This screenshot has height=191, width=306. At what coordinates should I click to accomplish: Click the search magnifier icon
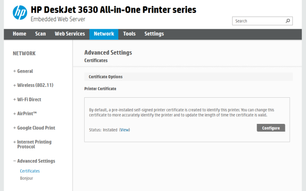click(288, 21)
